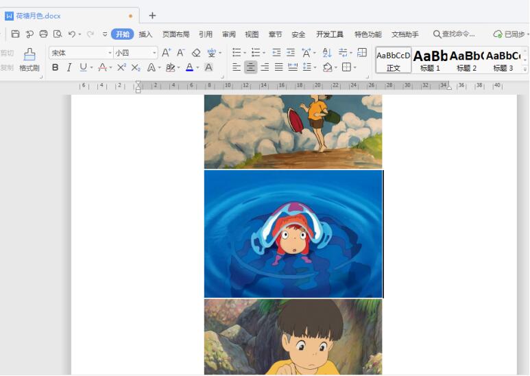530x376 pixels.
Task: Click the Save icon in quick access toolbar
Action: click(15, 34)
